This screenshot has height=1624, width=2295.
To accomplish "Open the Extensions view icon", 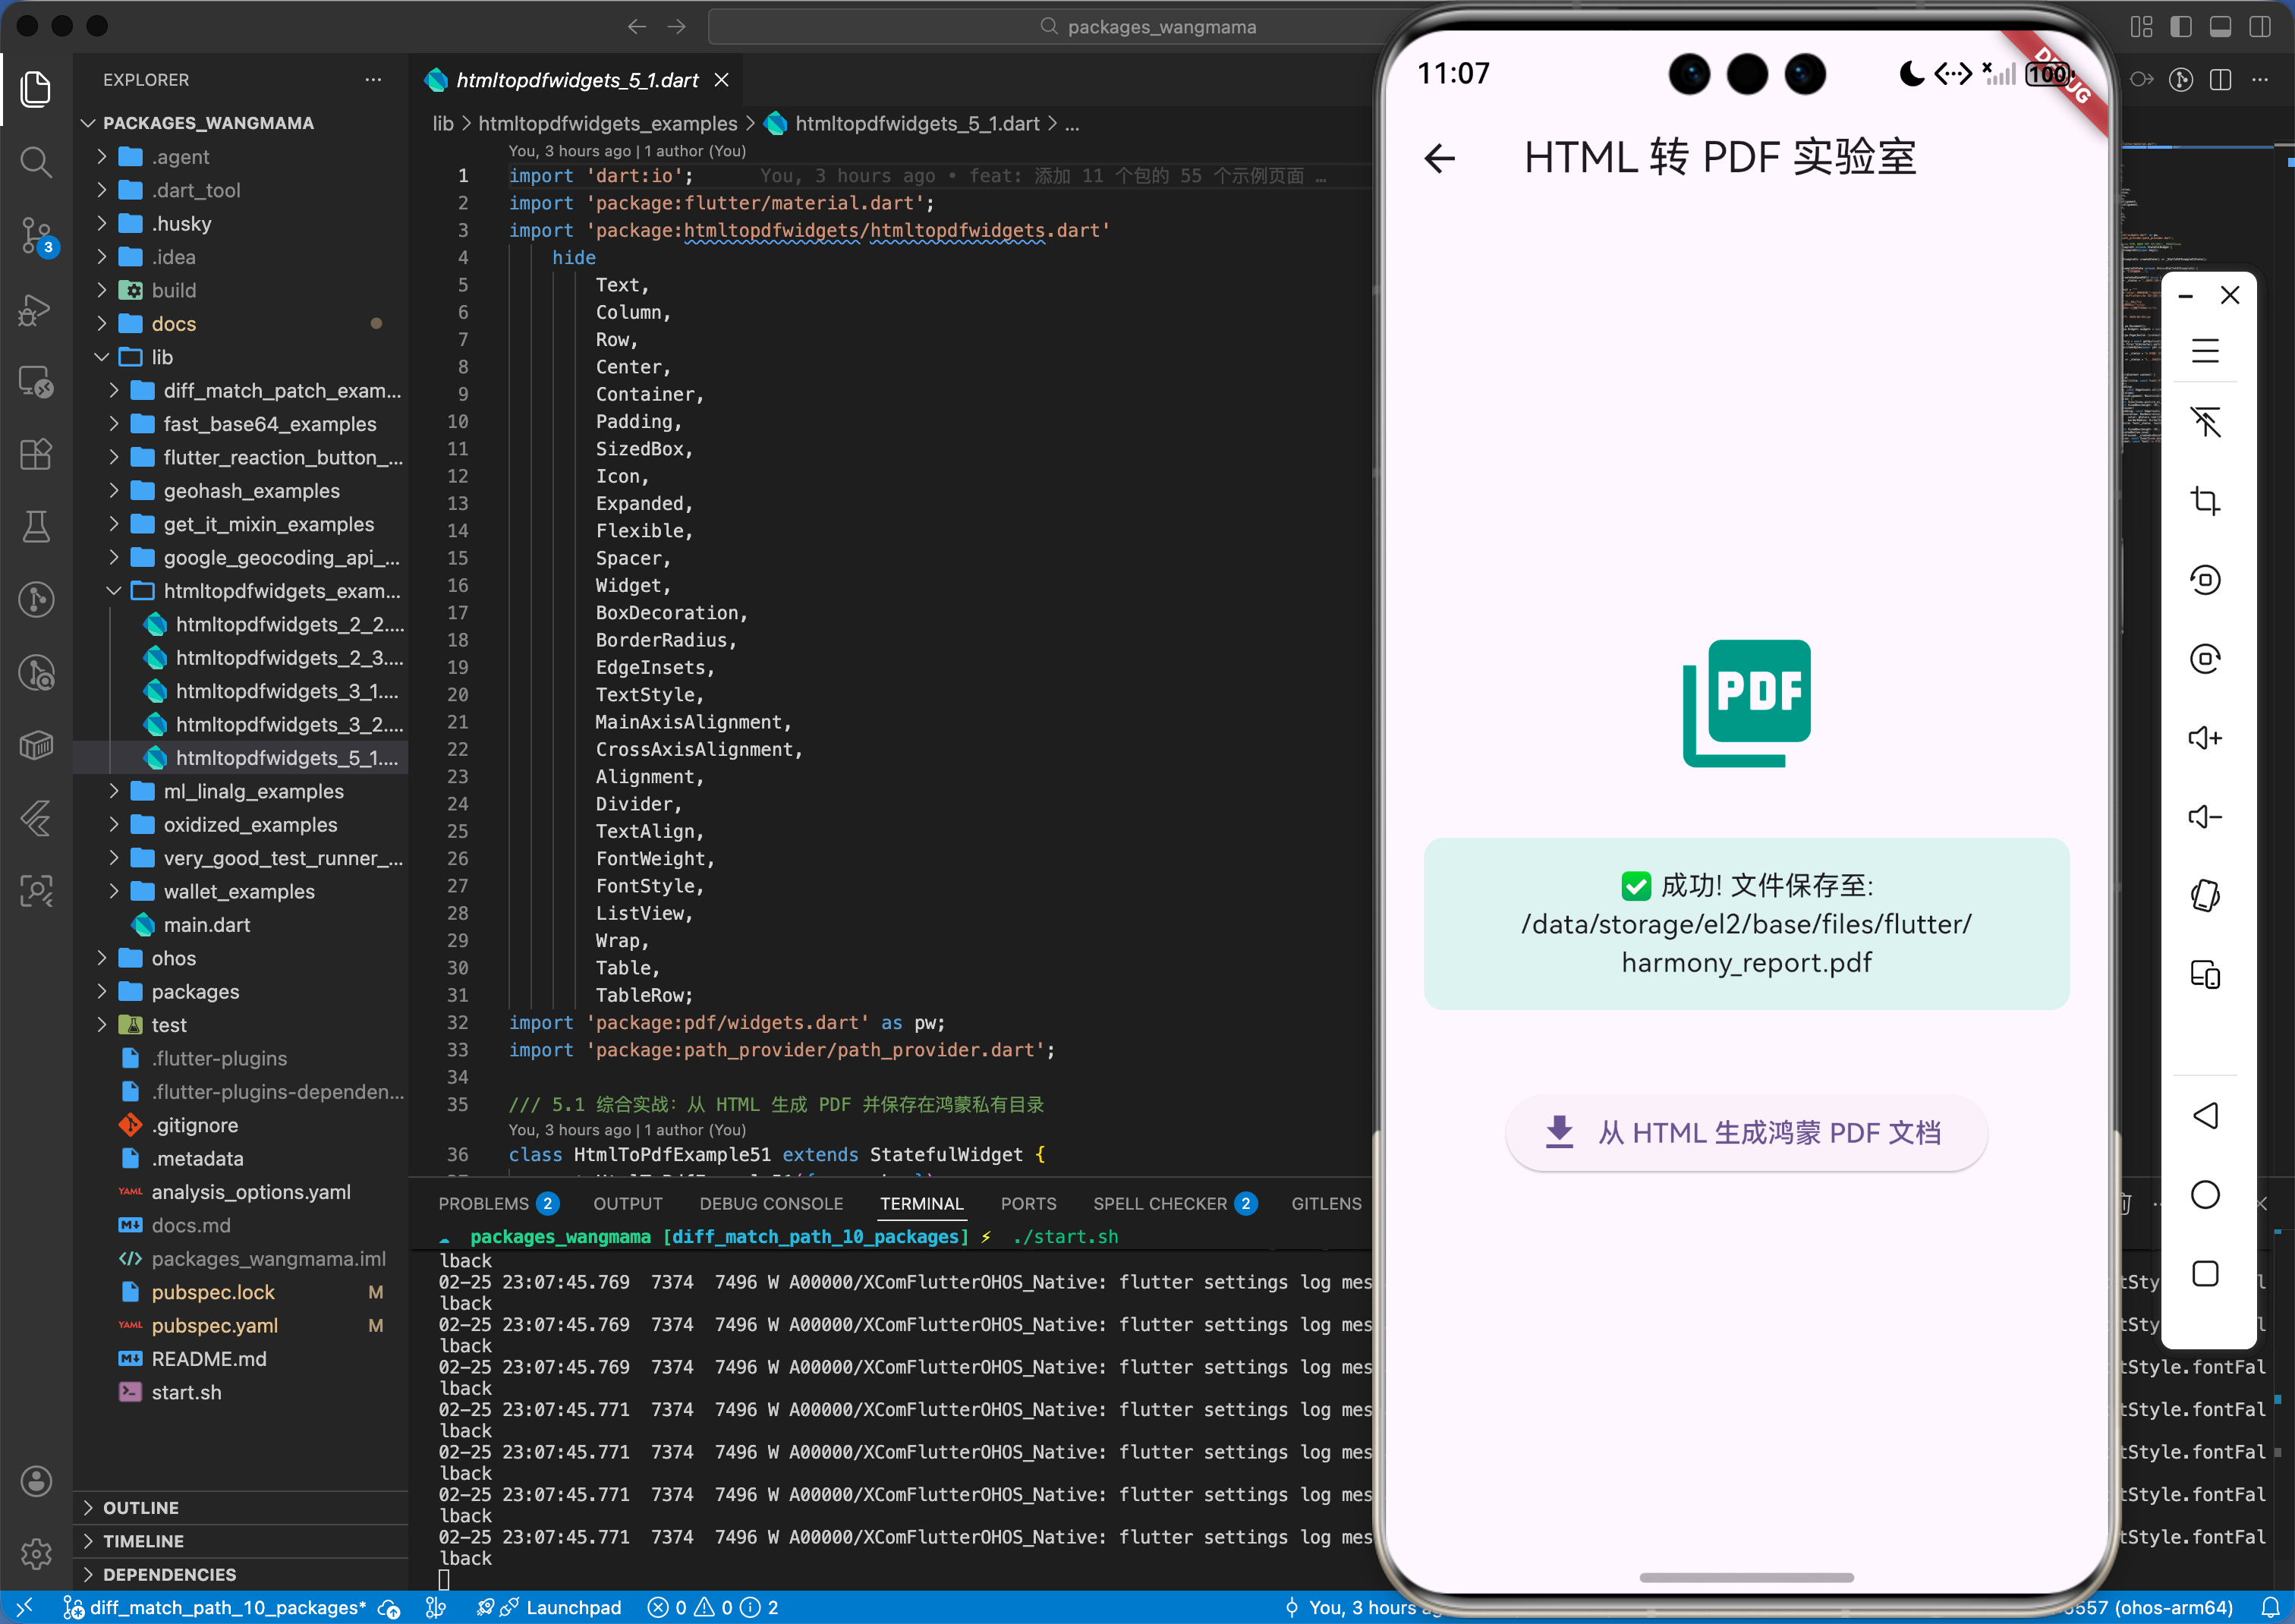I will click(x=36, y=454).
